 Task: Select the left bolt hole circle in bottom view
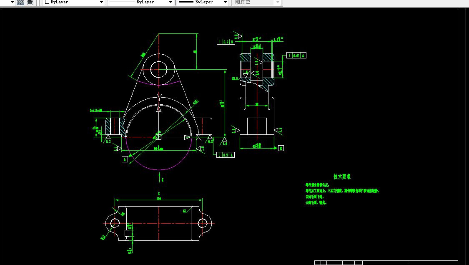115,223
